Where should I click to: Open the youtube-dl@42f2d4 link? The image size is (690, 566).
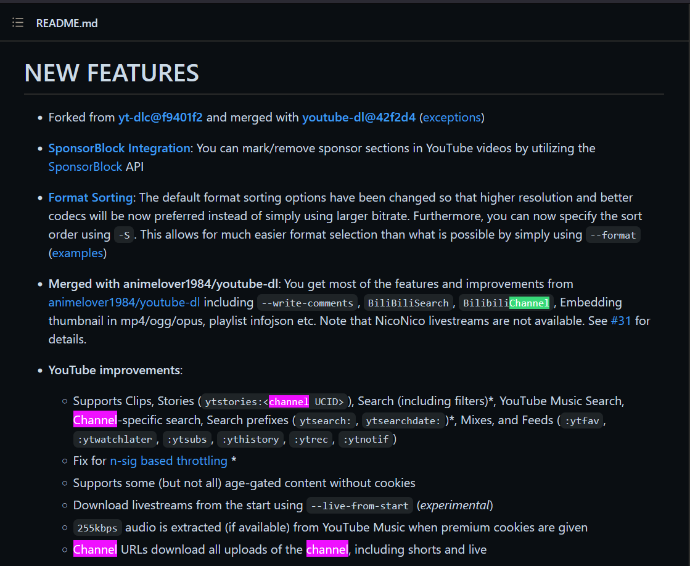[359, 118]
